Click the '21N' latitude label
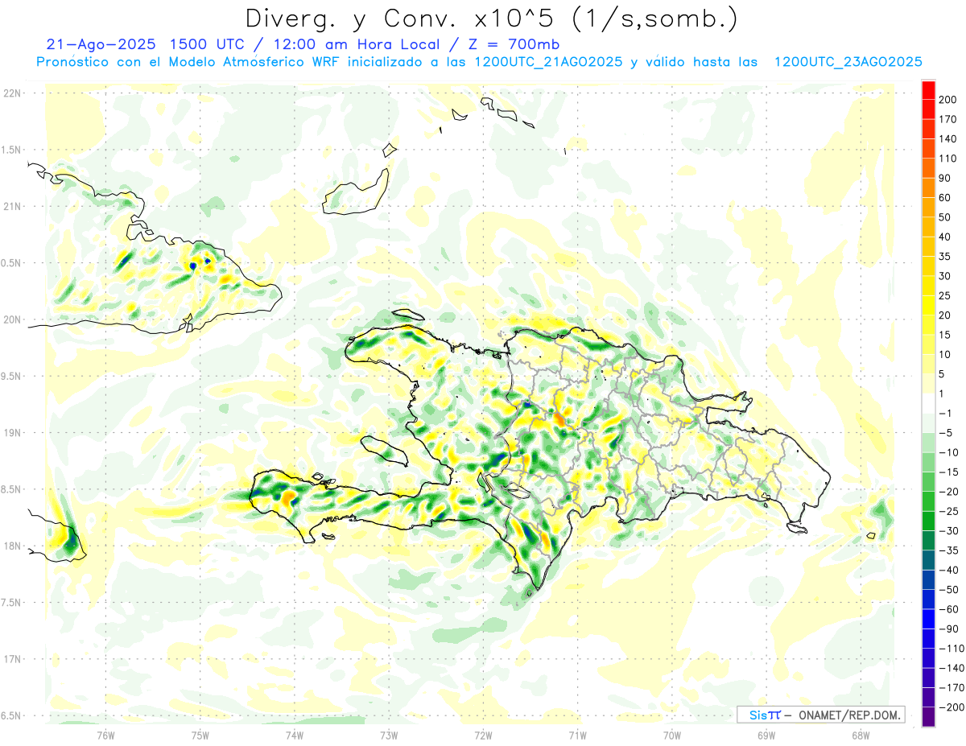The image size is (966, 746). (x=12, y=207)
